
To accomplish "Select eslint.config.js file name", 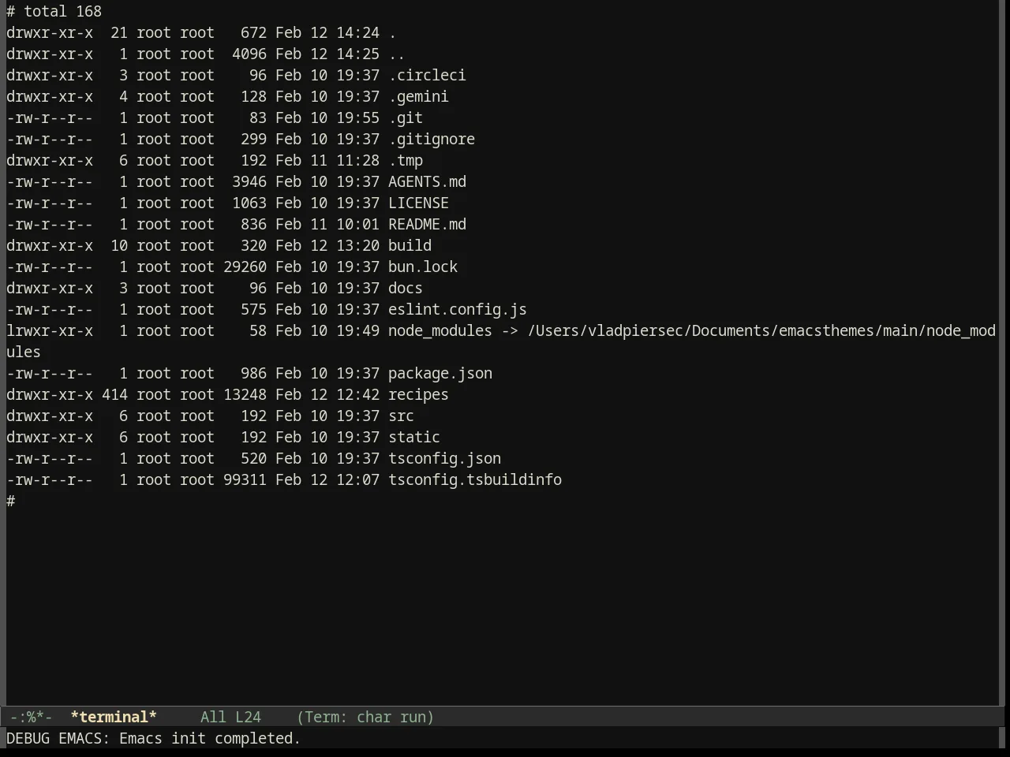I will click(458, 309).
